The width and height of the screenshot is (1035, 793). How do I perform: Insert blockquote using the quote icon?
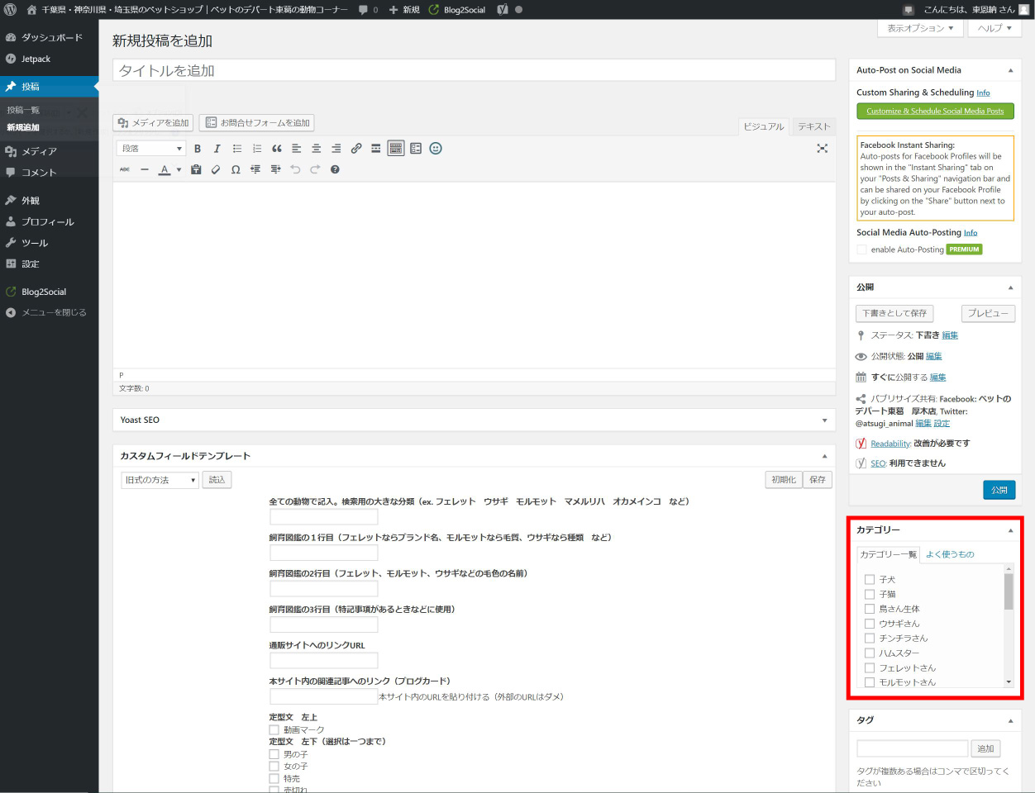tap(277, 149)
